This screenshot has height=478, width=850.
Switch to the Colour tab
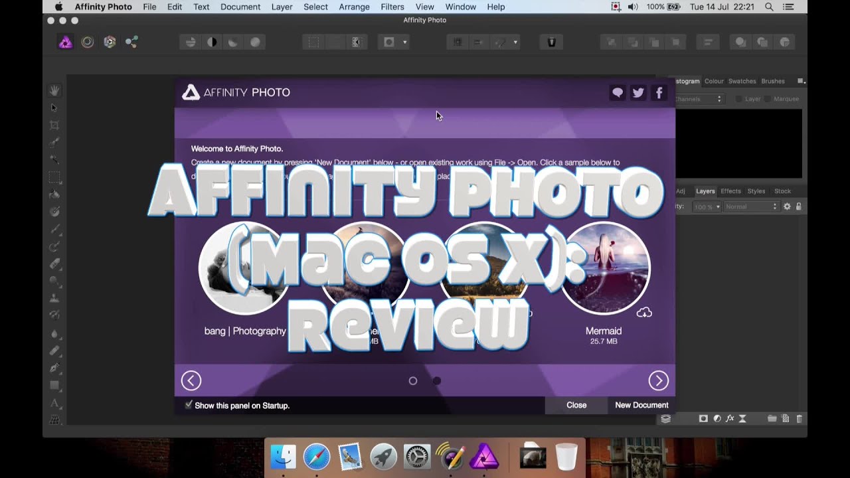click(x=714, y=81)
